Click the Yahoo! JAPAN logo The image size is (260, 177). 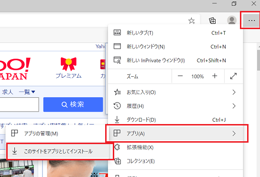(15, 69)
